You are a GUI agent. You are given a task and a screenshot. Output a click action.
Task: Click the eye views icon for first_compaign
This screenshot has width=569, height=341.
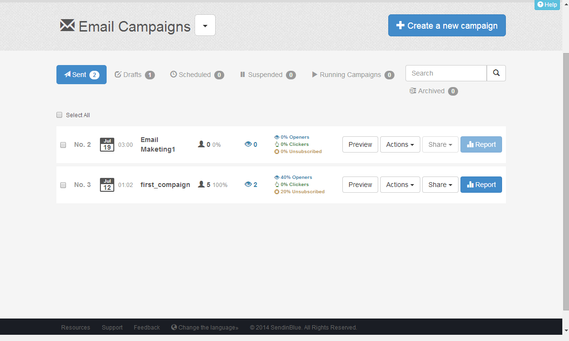[x=248, y=185]
